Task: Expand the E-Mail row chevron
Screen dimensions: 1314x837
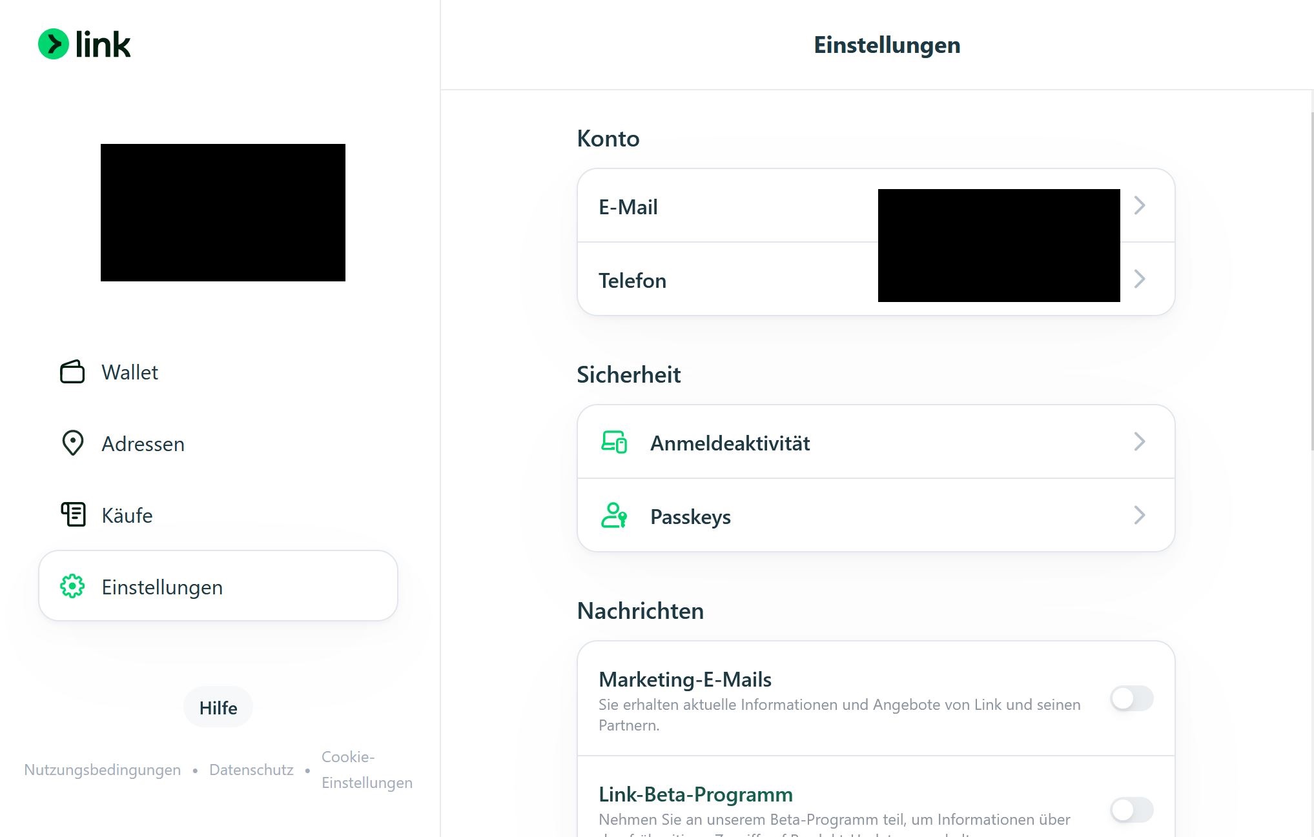Action: (x=1140, y=206)
